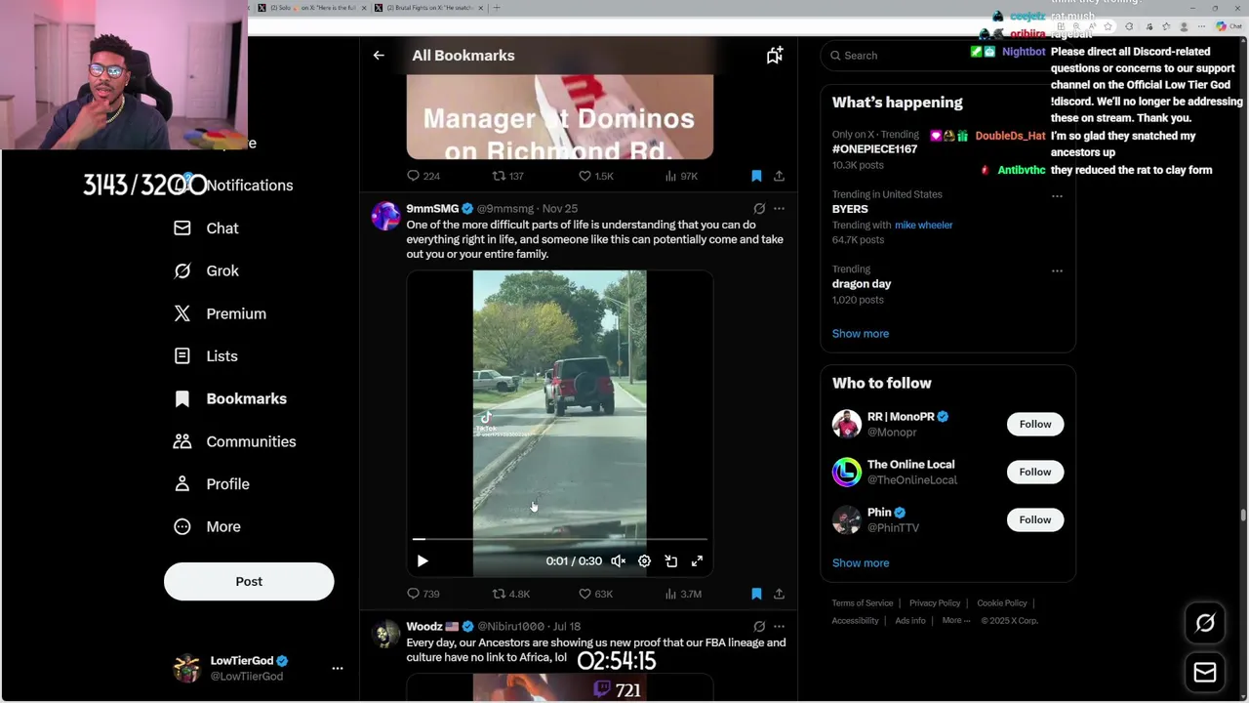Open 9mmSMG profile avatar

(x=385, y=216)
